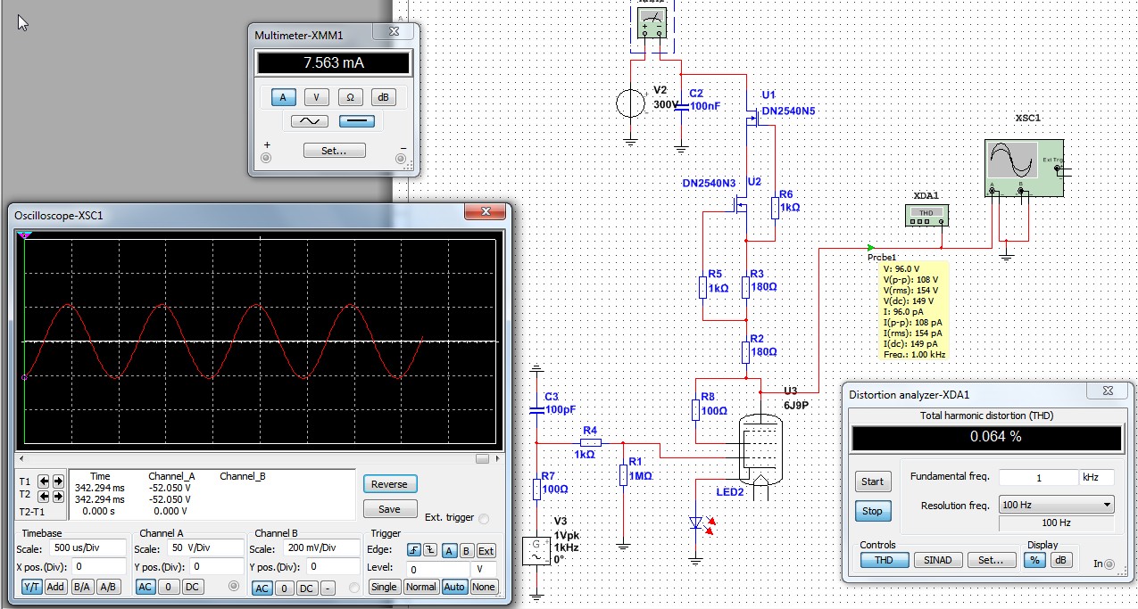Click Channel B invert minus button
This screenshot has height=609, width=1138.
point(328,588)
